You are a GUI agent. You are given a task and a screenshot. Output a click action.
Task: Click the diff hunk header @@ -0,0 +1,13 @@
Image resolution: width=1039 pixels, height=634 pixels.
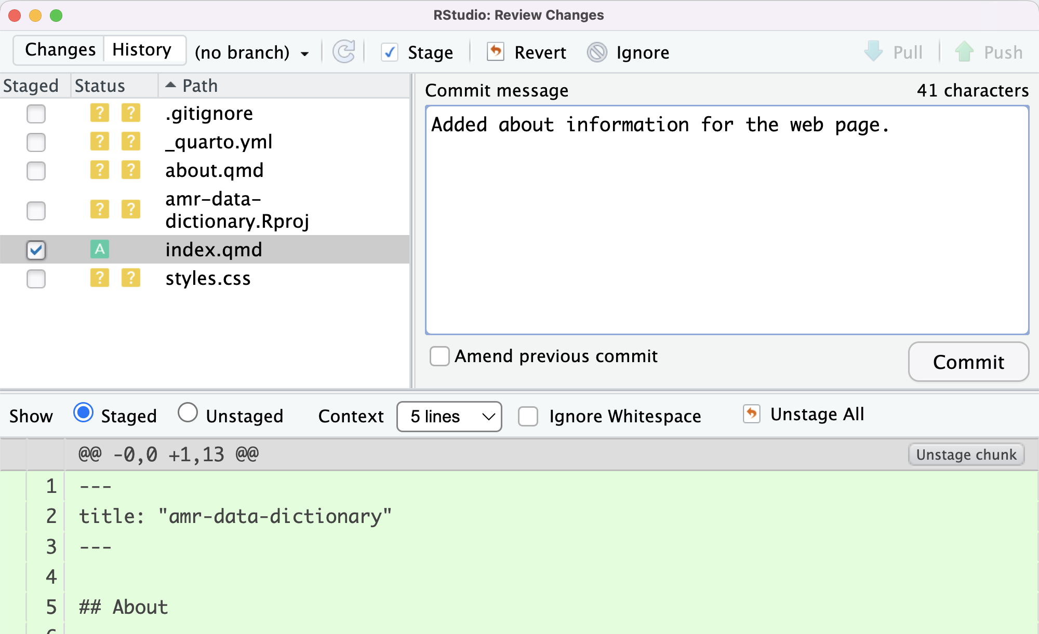[168, 454]
